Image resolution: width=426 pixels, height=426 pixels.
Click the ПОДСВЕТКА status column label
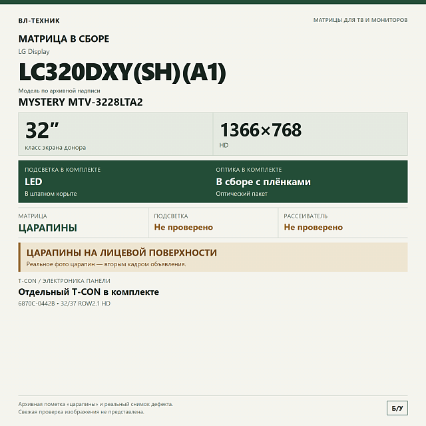pos(171,216)
